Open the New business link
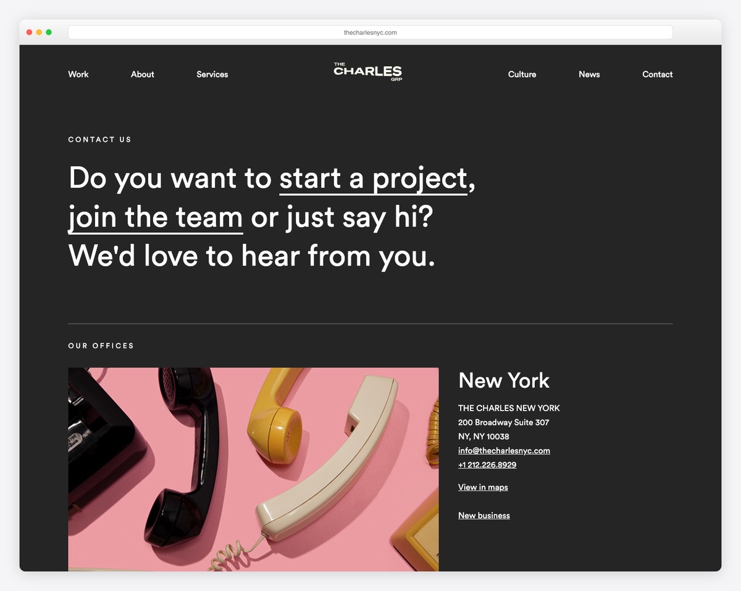The width and height of the screenshot is (741, 591). point(484,516)
